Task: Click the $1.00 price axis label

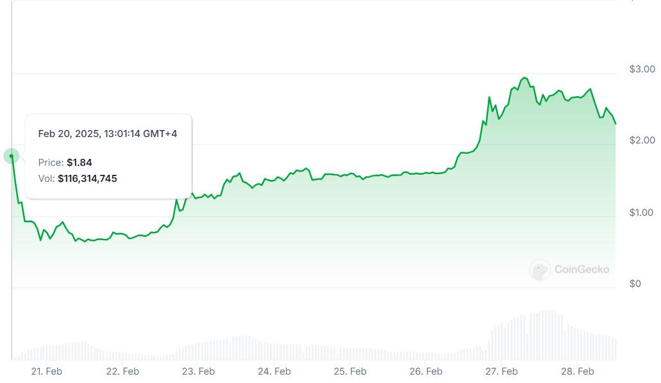Action: [x=641, y=213]
